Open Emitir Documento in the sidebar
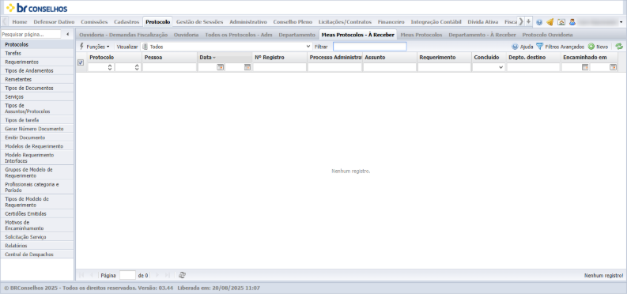 click(x=37, y=138)
